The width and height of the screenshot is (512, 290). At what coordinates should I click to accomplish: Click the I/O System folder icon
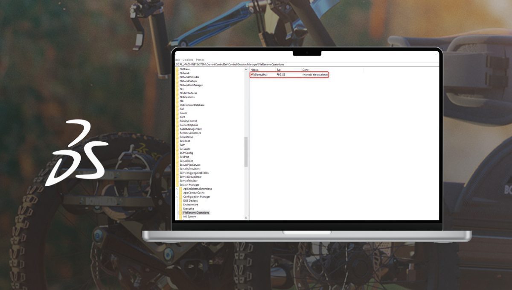click(x=180, y=217)
